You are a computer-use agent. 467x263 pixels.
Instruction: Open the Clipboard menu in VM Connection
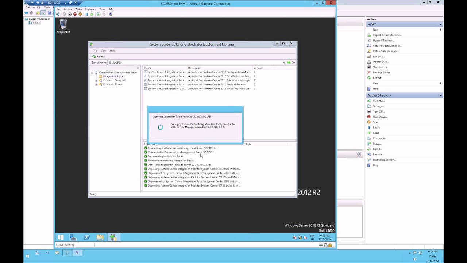tap(90, 9)
